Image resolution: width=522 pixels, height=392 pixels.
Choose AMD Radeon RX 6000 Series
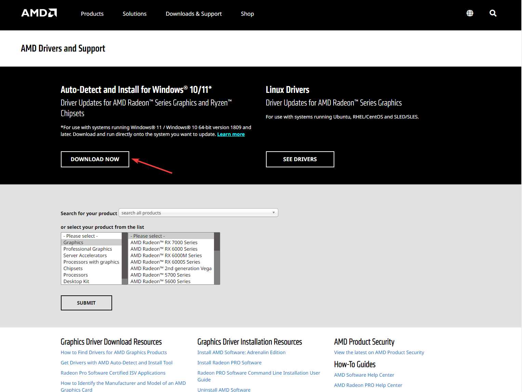pyautogui.click(x=171, y=249)
